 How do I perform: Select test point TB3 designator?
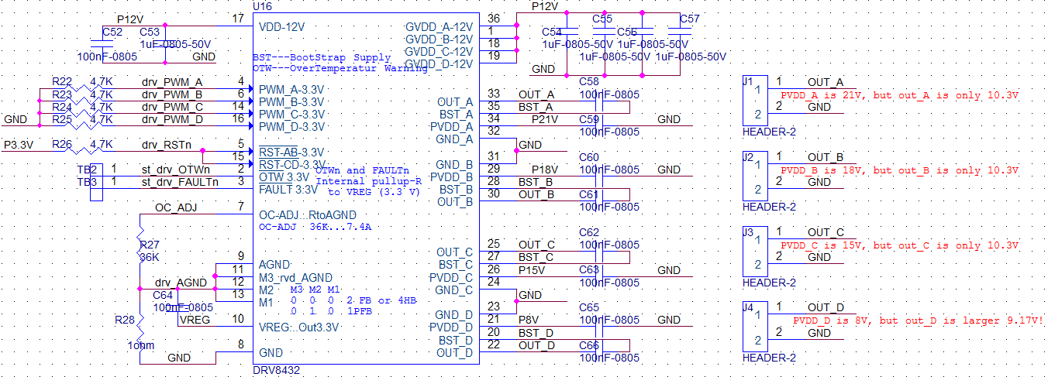[x=87, y=182]
